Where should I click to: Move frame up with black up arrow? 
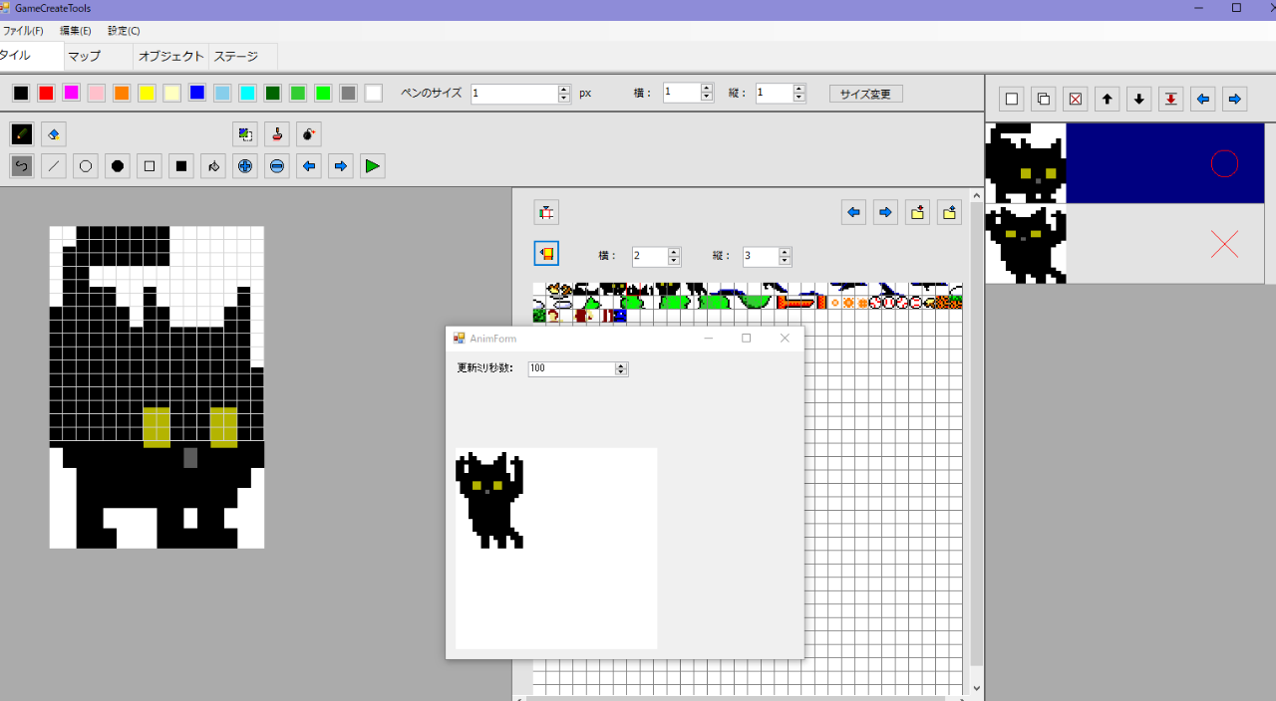[x=1107, y=99]
